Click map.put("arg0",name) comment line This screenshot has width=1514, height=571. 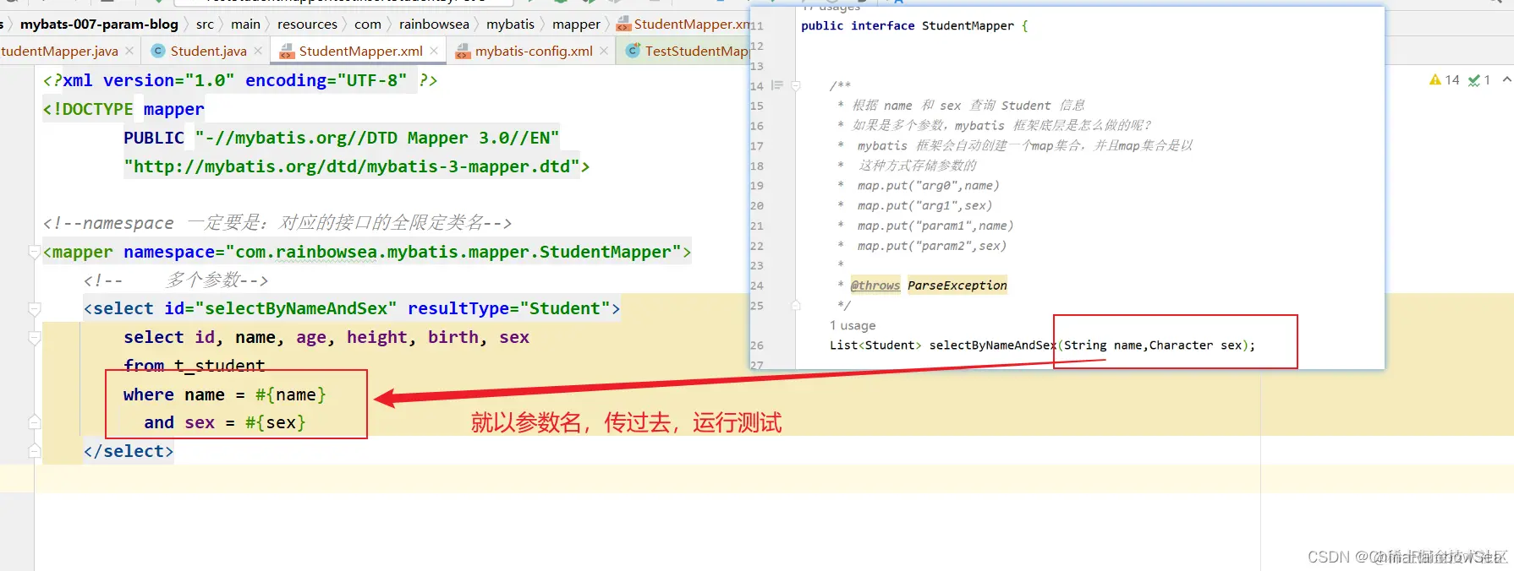pos(928,186)
